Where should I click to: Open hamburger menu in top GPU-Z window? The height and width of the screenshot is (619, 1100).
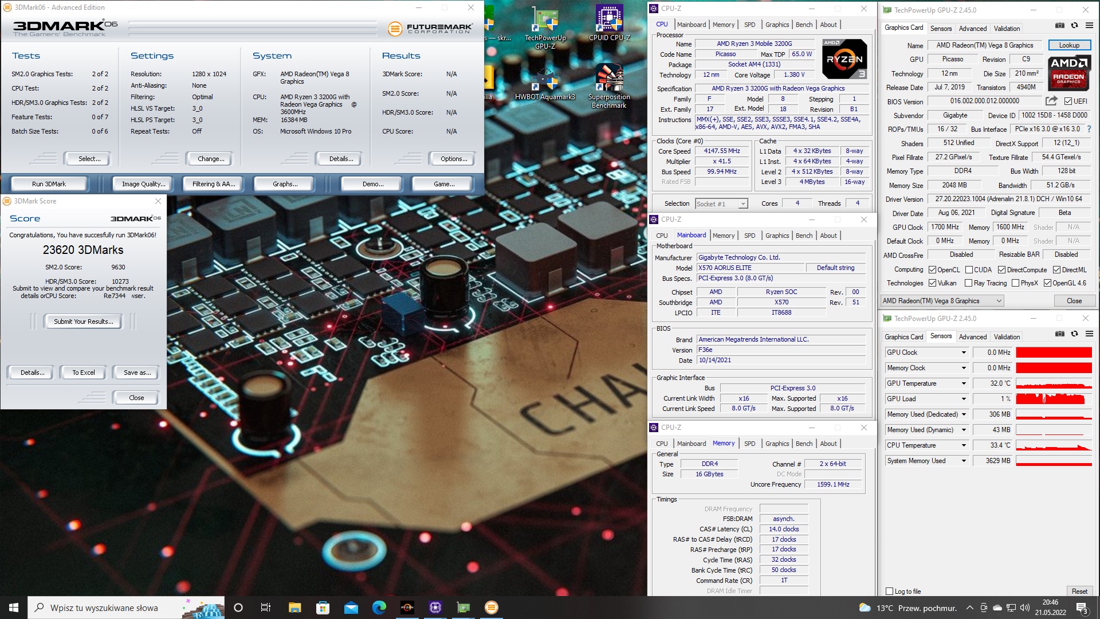(1089, 26)
